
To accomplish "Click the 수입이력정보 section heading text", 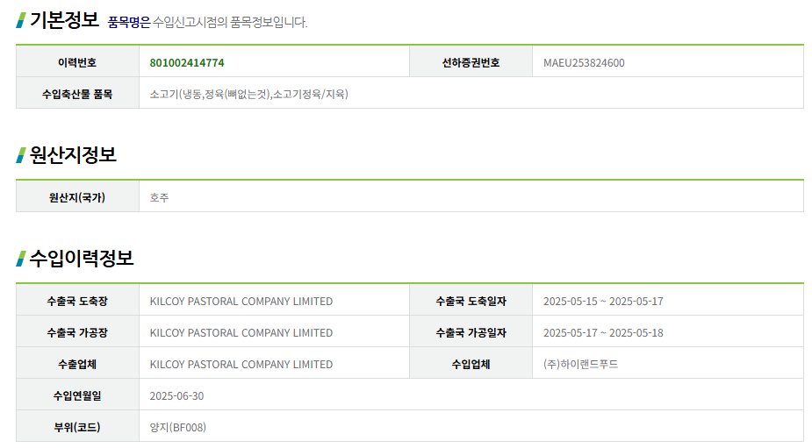I will pos(82,259).
